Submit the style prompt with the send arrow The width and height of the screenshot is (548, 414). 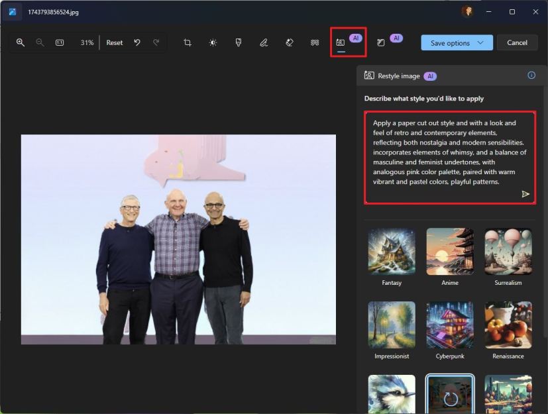pyautogui.click(x=525, y=193)
